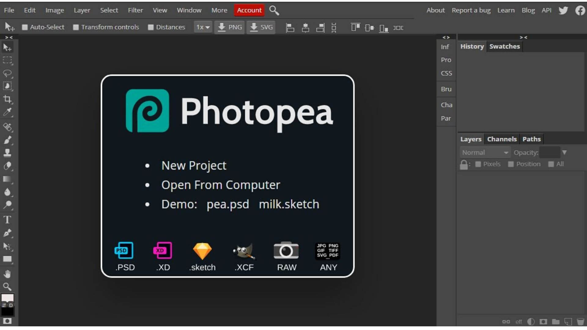
Task: Open the 1x scale dropdown
Action: (x=203, y=27)
